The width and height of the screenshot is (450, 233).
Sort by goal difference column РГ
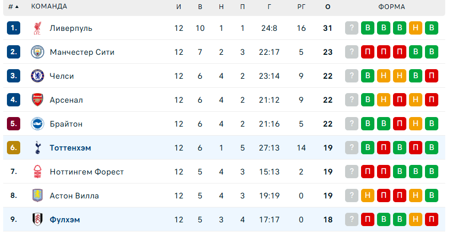pos(301,7)
